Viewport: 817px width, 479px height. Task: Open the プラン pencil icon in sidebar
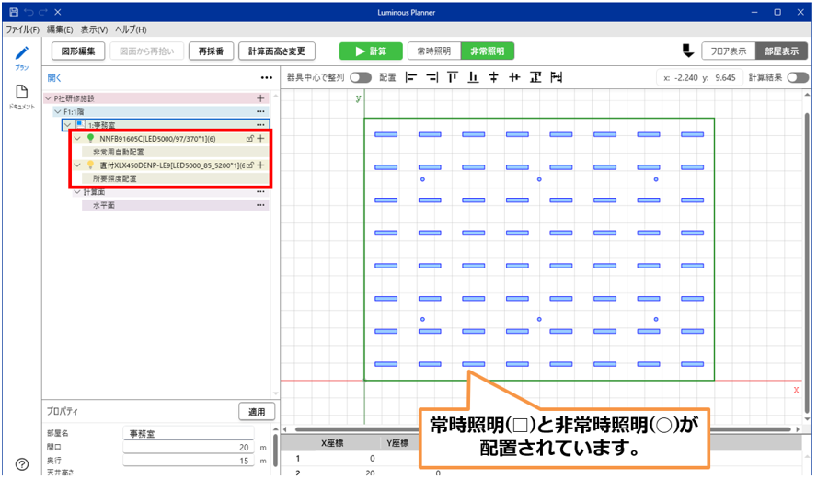(x=21, y=54)
